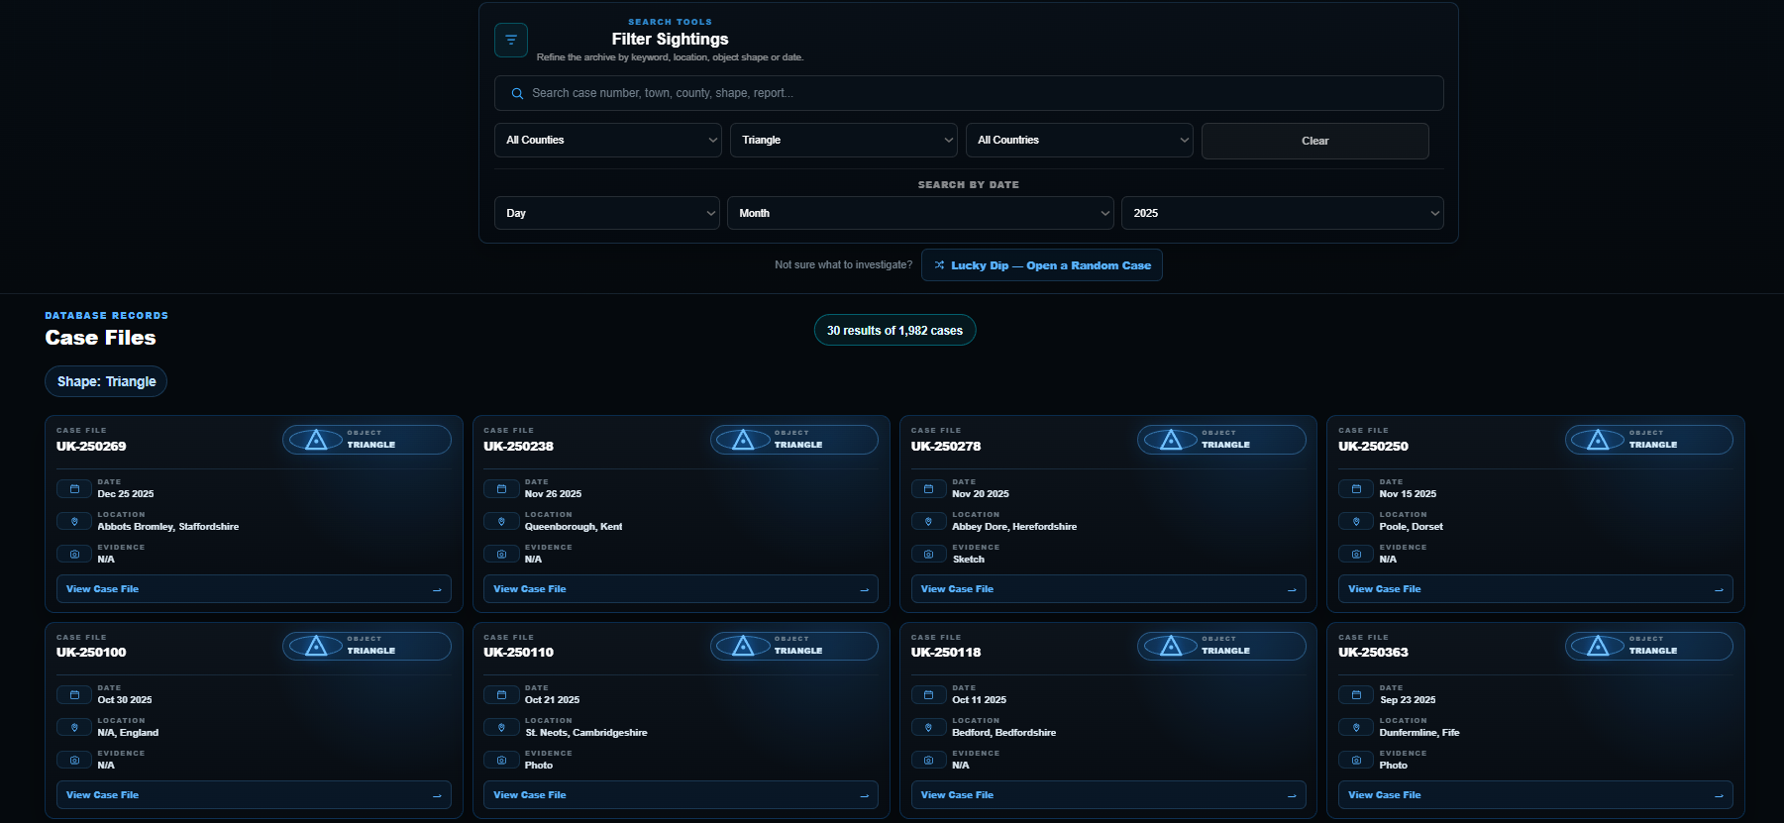Screen dimensions: 1784x823
Task: Click the search case number input field
Action: [969, 93]
